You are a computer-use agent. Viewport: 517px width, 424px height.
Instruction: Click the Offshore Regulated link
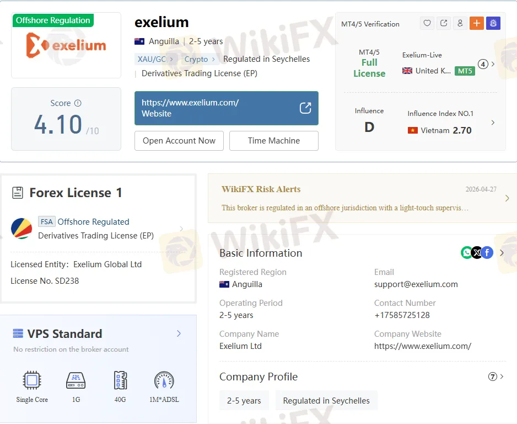[x=93, y=221]
